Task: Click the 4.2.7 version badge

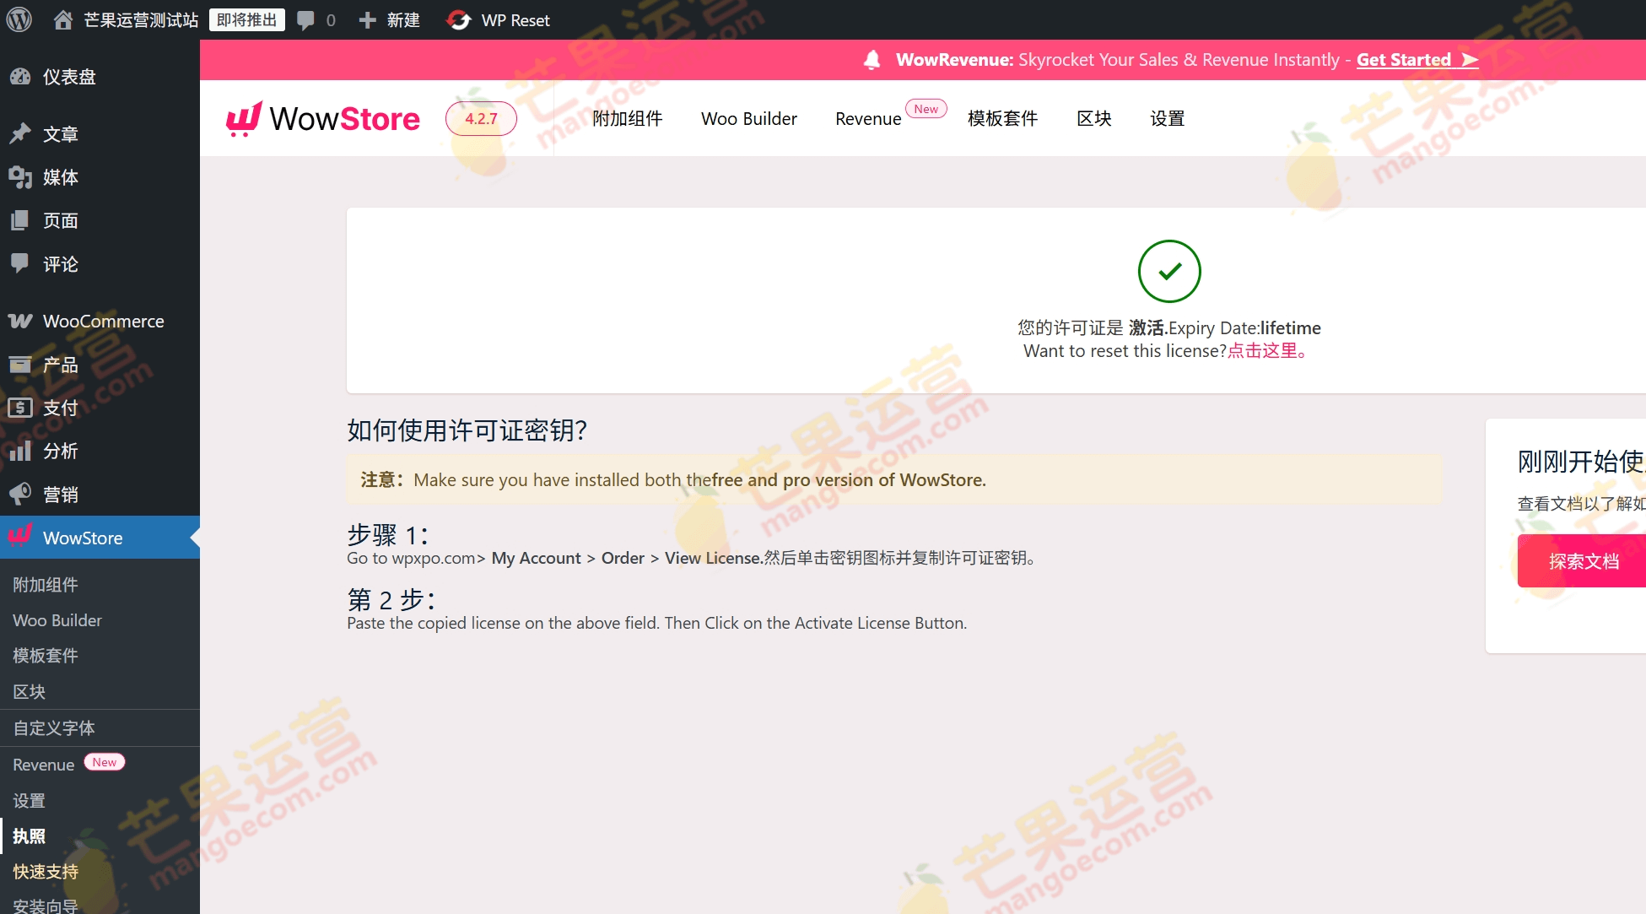Action: tap(481, 119)
